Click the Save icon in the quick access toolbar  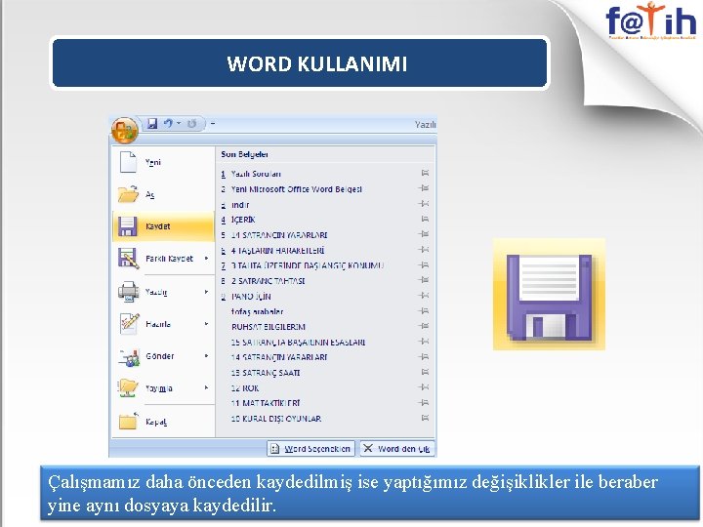pos(152,124)
